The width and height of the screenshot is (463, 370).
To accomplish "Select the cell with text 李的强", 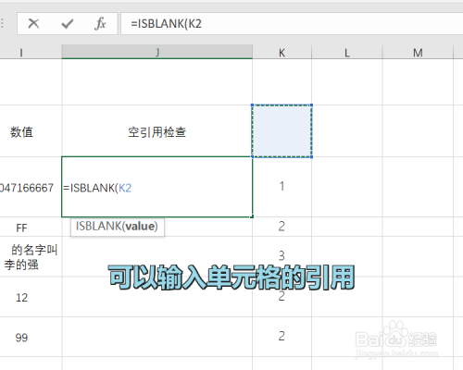I will coord(31,257).
